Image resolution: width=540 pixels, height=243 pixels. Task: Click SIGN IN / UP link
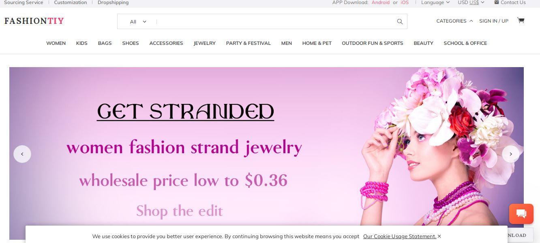[494, 21]
